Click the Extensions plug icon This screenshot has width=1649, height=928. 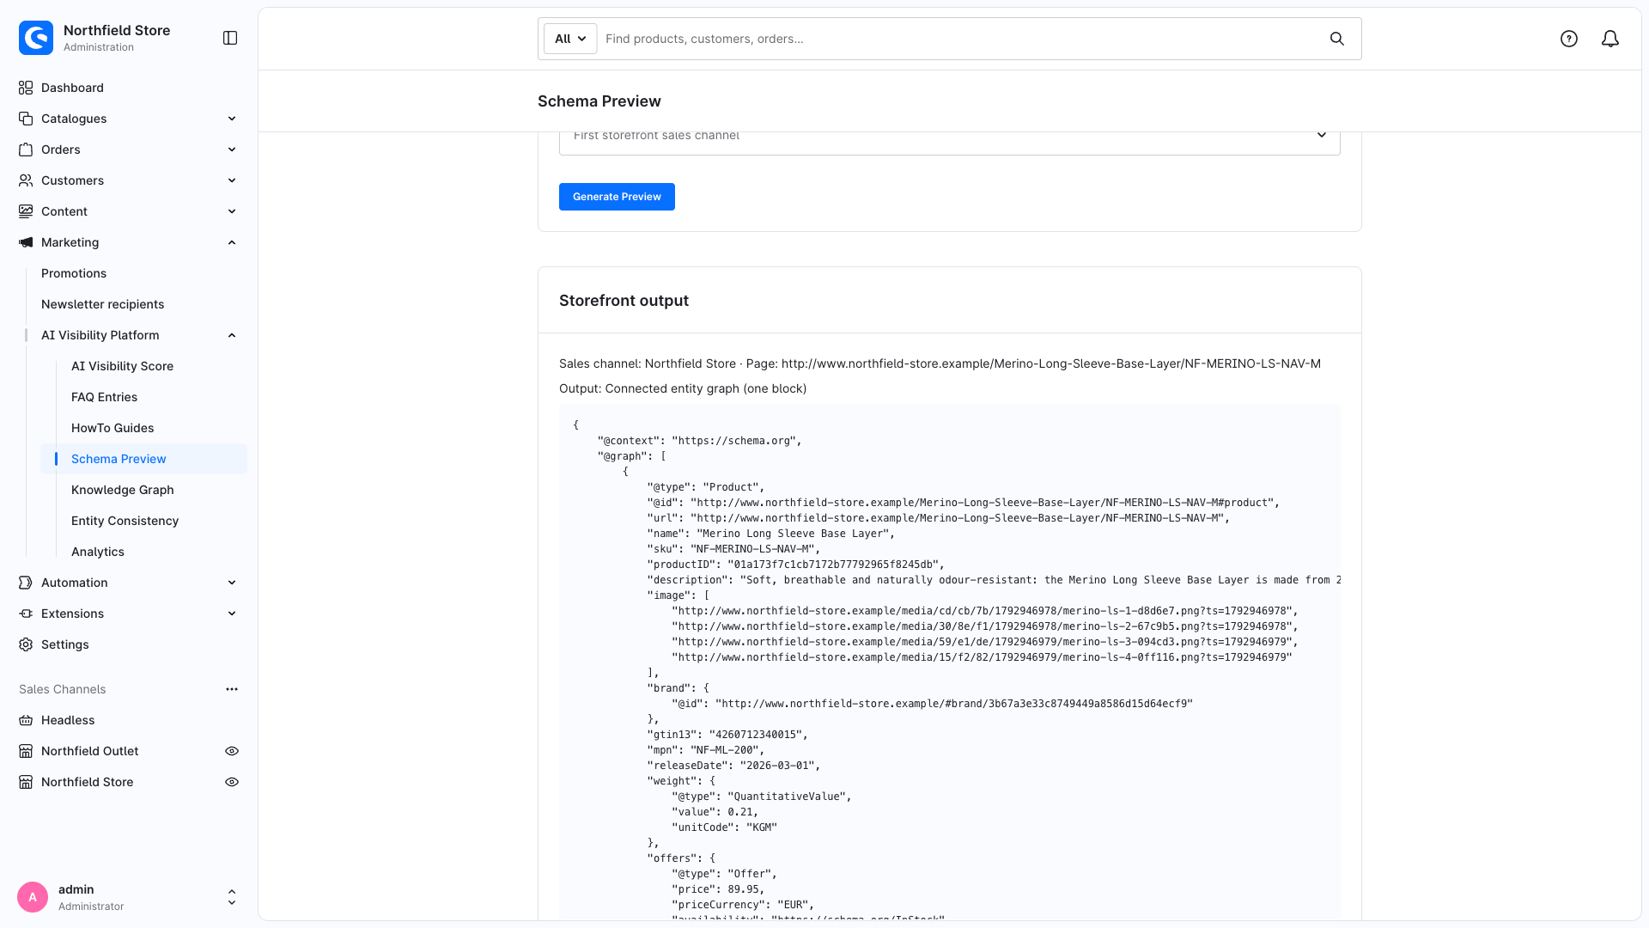26,614
